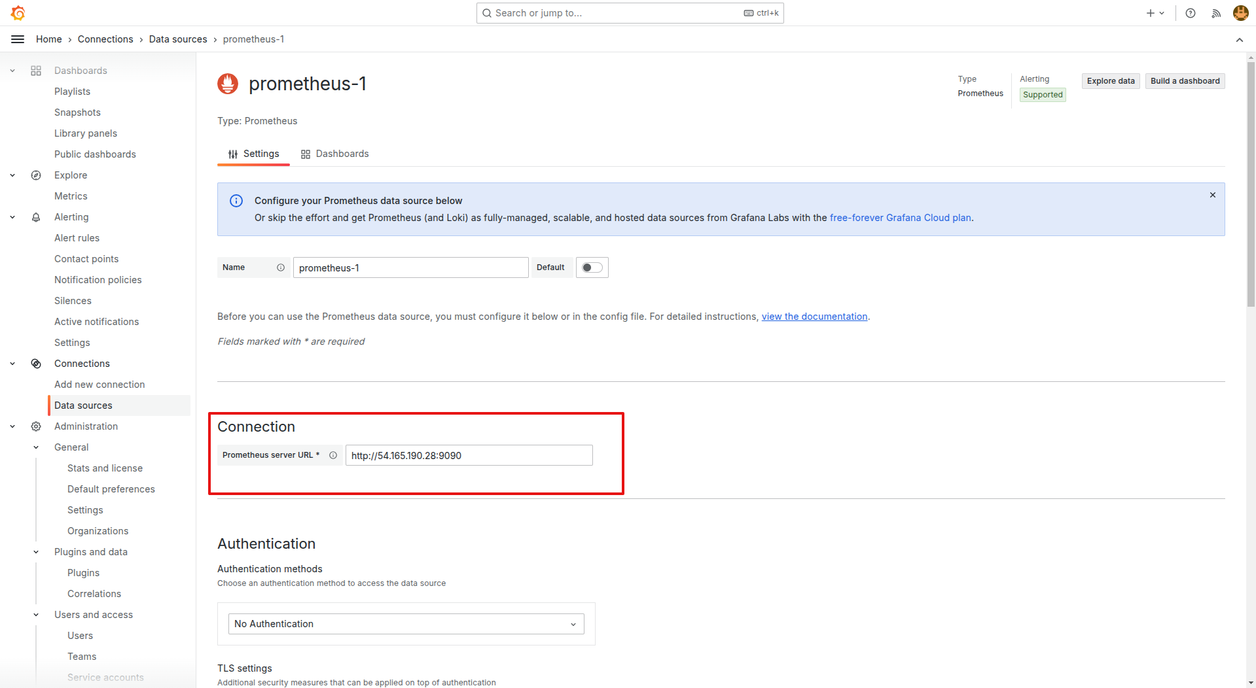Click the Alerting bell icon in sidebar
This screenshot has width=1256, height=688.
tap(36, 217)
